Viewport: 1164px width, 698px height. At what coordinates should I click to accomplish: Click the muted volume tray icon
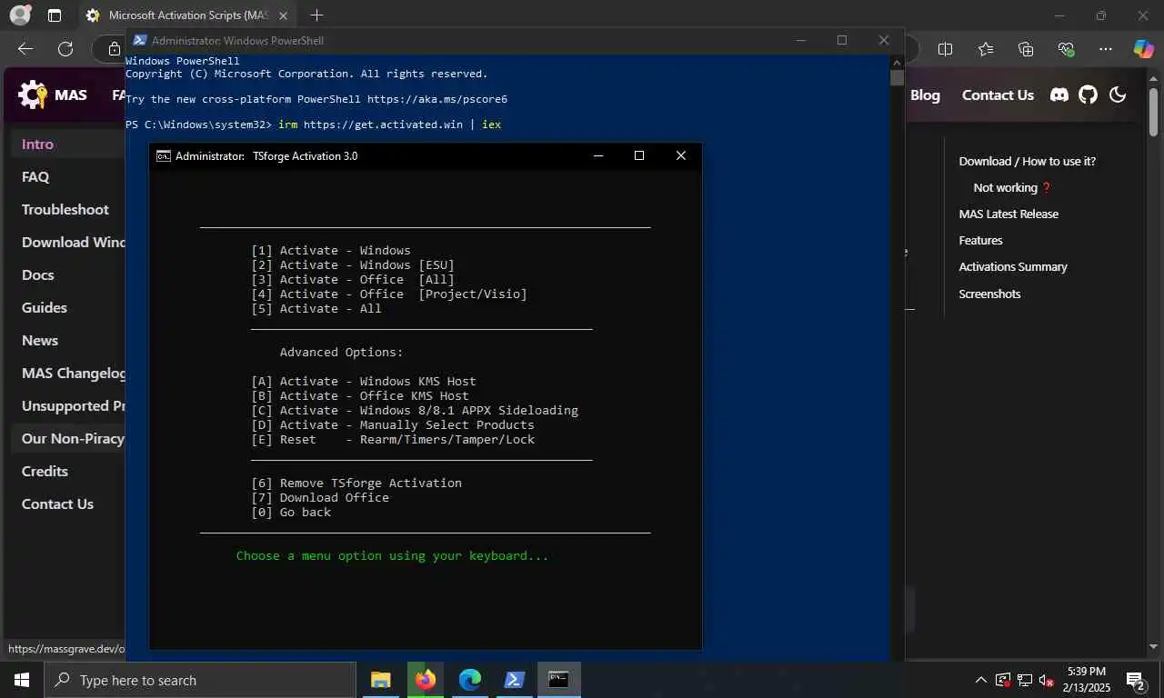(1047, 680)
